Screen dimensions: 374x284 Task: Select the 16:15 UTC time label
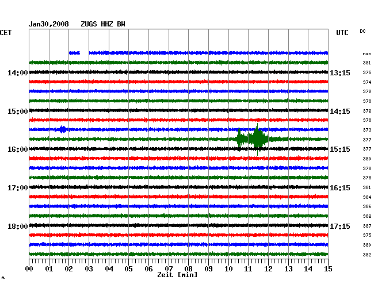coord(340,188)
